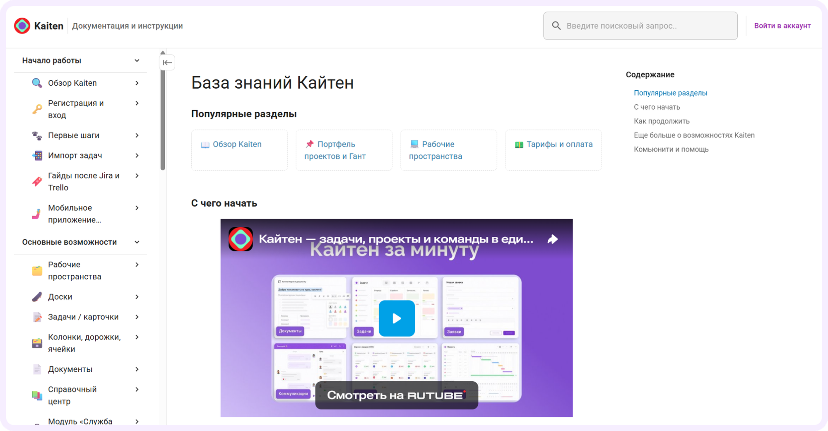Jump to Еще больше о возможностях Kaiten

pyautogui.click(x=694, y=135)
